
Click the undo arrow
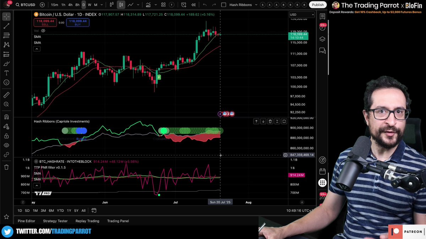[205, 5]
